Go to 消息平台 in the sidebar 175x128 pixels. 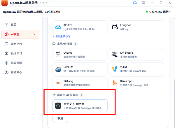click(x=20, y=44)
